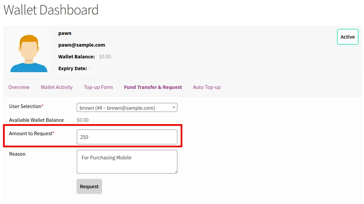The width and height of the screenshot is (364, 204).
Task: Click the user avatar picture
Action: tap(29, 53)
